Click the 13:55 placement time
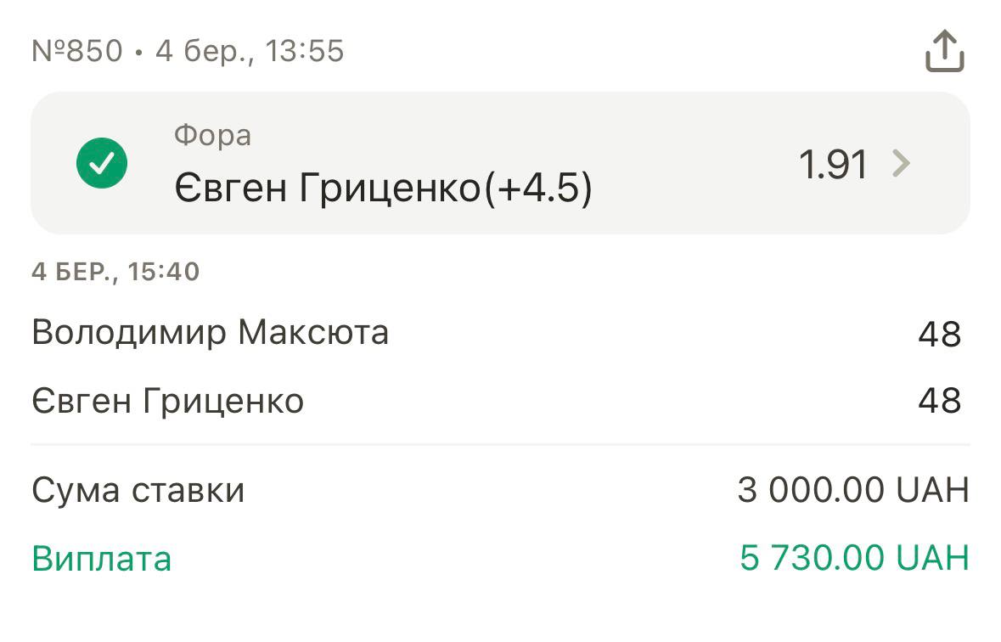 [x=305, y=51]
